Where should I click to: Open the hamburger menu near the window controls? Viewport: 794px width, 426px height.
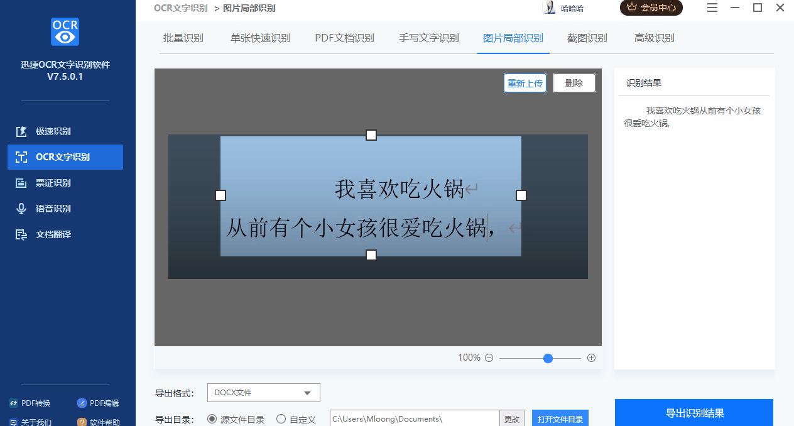point(712,8)
